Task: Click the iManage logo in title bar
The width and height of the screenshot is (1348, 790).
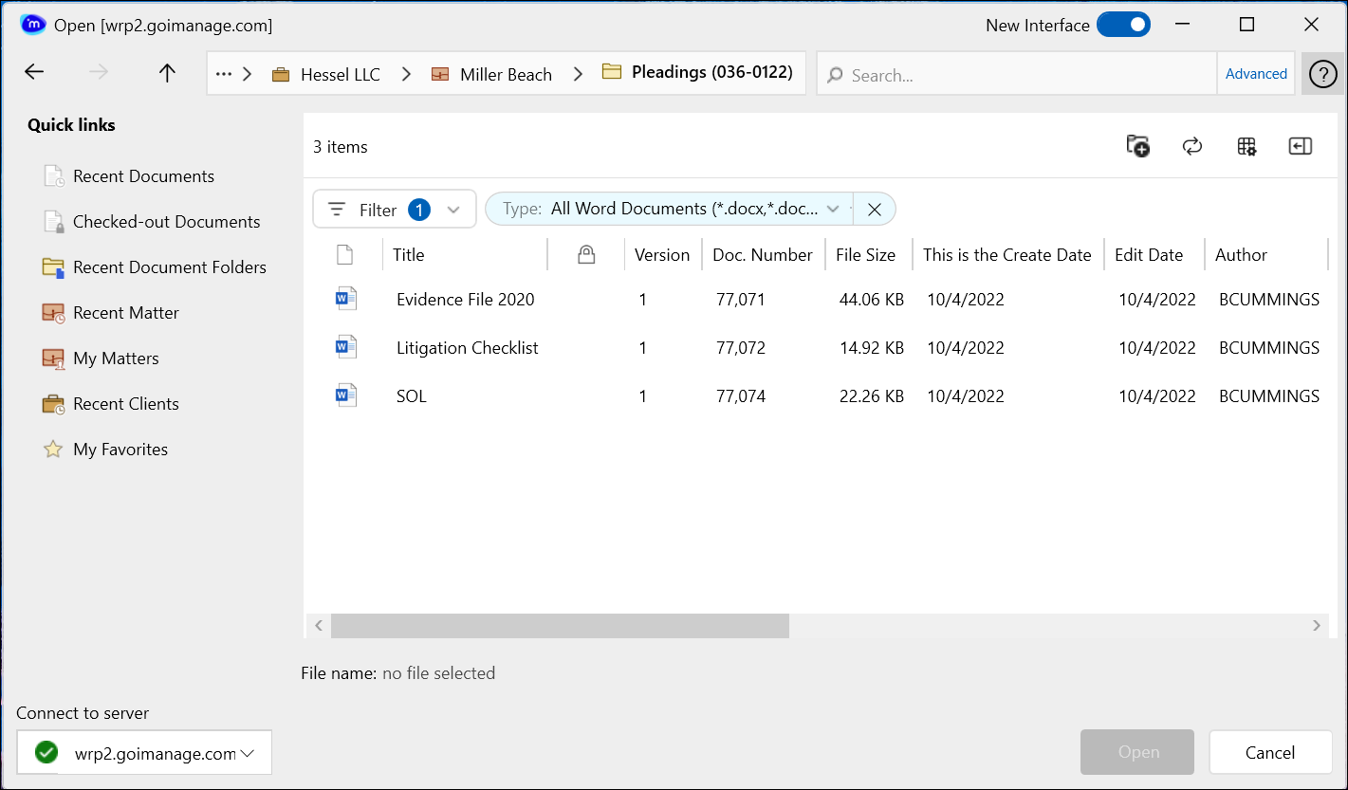Action: 33,24
